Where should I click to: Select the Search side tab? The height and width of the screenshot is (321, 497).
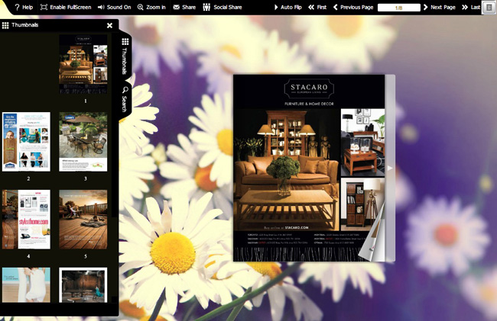125,100
